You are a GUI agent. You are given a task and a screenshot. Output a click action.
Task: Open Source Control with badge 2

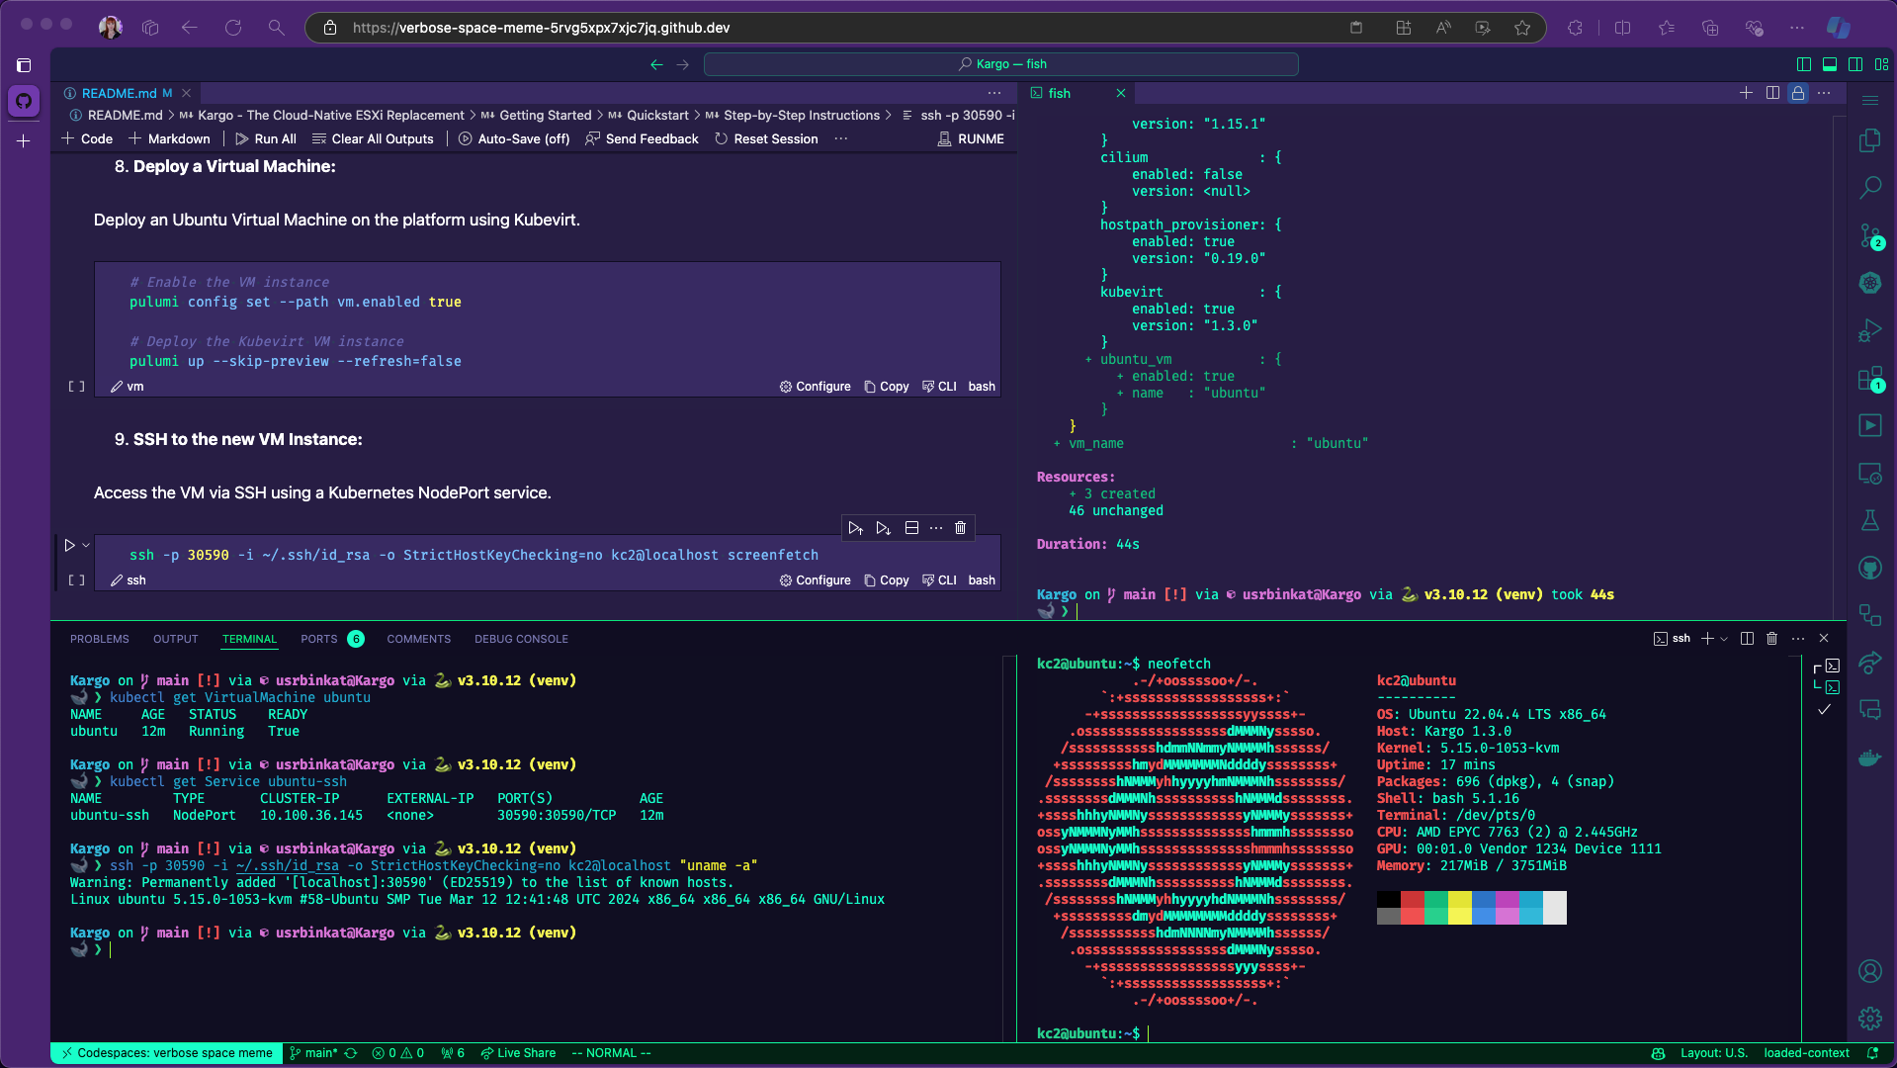(x=1869, y=235)
